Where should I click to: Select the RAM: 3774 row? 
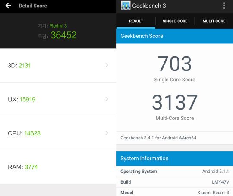coord(58,167)
